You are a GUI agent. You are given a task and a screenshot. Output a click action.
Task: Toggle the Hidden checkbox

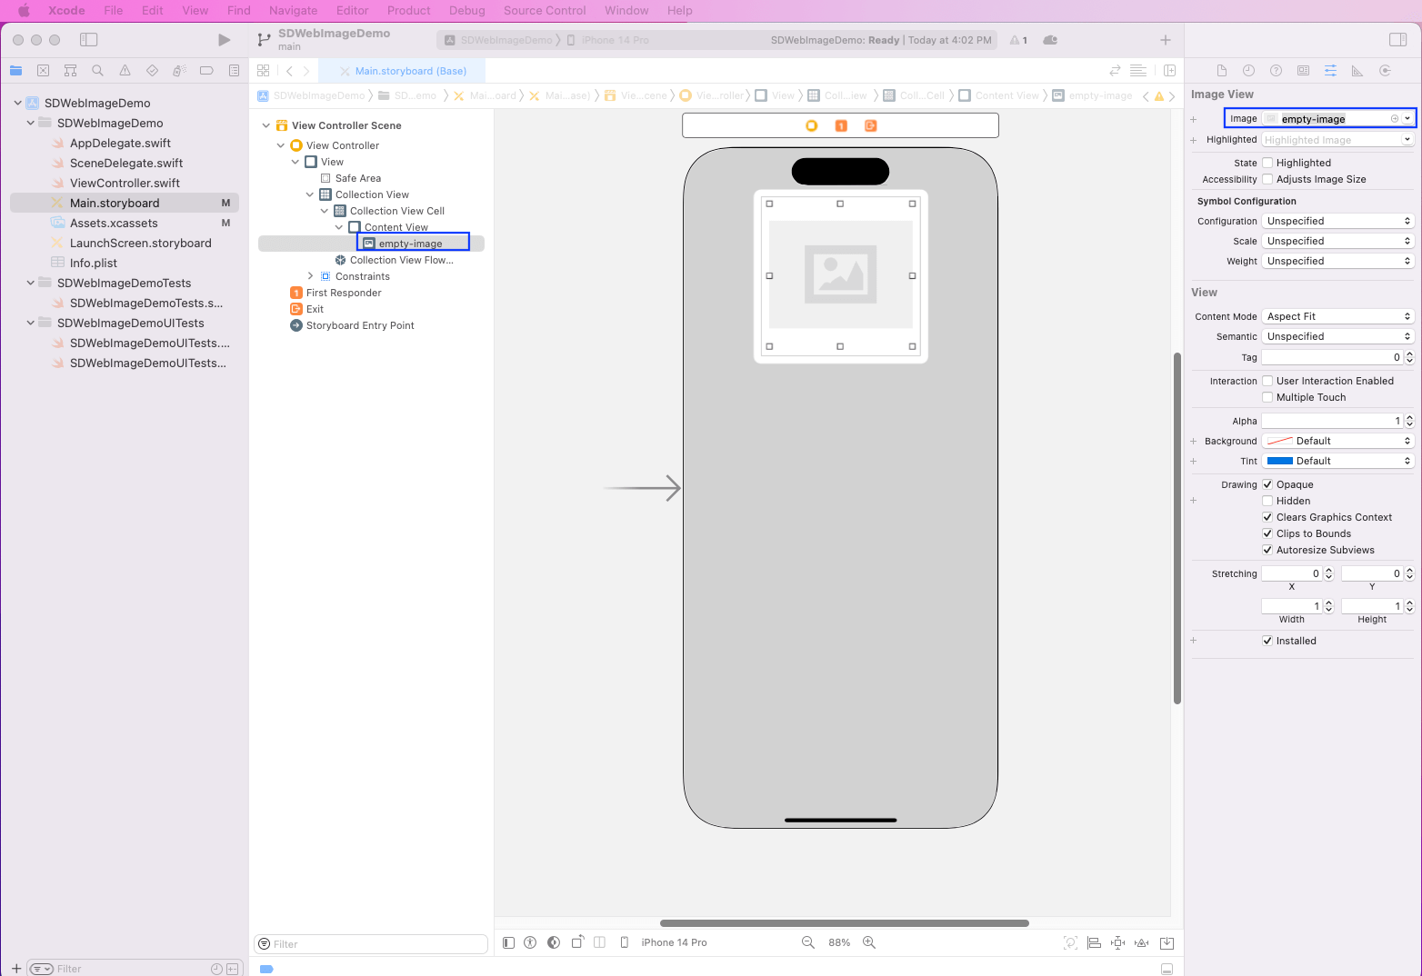(1267, 502)
